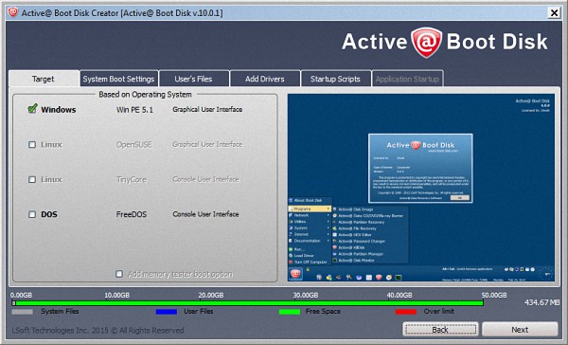Click the gray System Files legend swatch
Viewport: 568px width, 345px height.
(x=22, y=312)
